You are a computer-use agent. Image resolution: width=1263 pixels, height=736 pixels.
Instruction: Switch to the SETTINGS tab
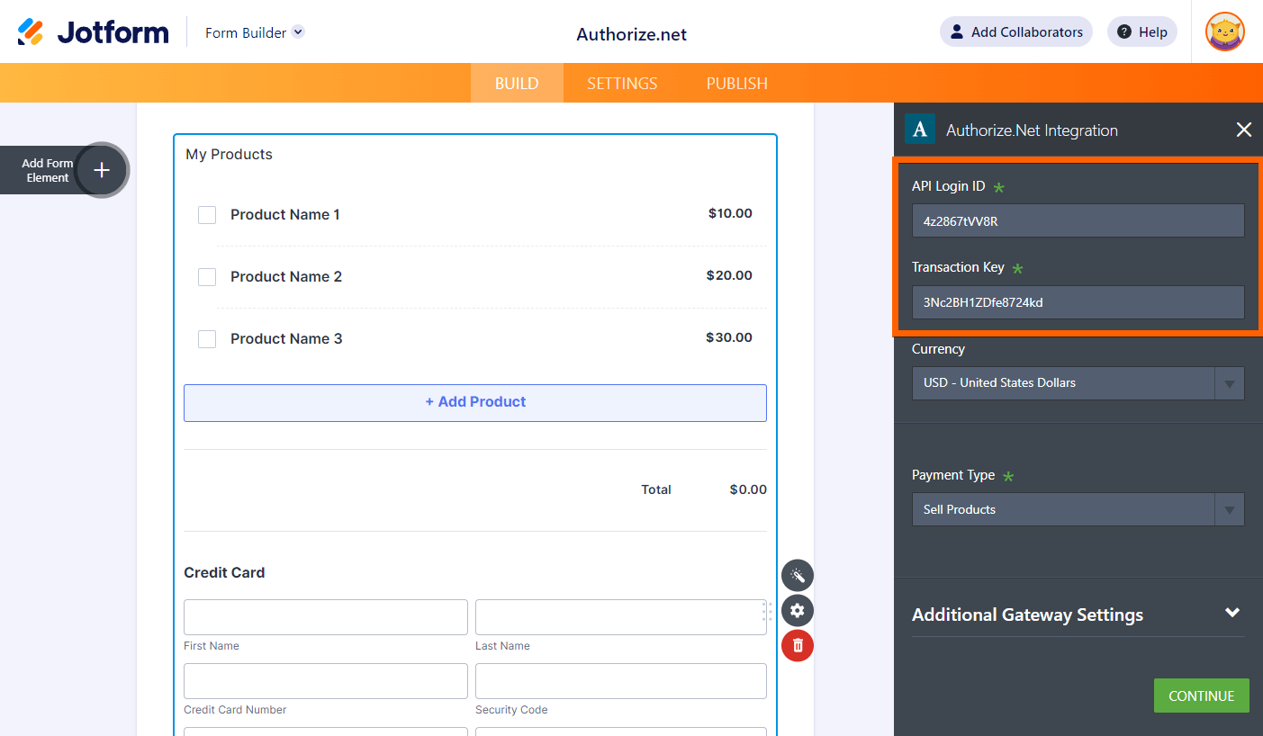pyautogui.click(x=622, y=84)
